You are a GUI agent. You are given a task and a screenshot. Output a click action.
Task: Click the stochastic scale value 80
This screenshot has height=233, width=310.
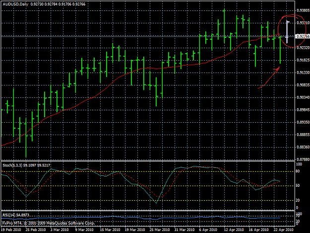[298, 171]
